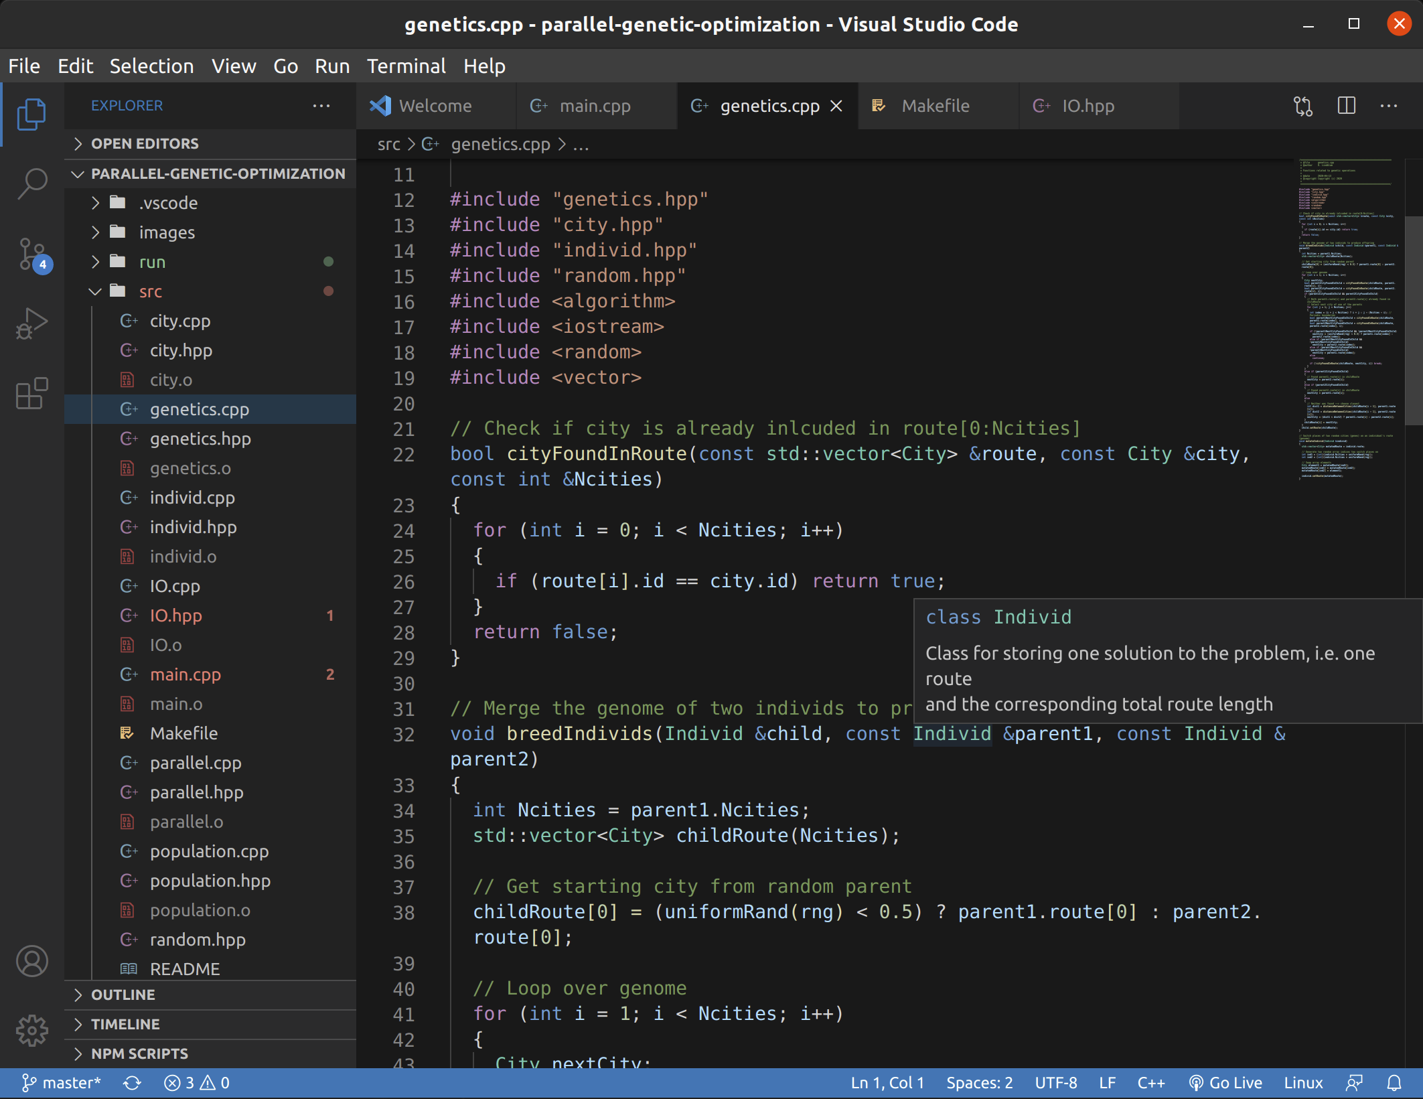The image size is (1423, 1099).
Task: Open Manage settings gear icon
Action: coord(32,1030)
